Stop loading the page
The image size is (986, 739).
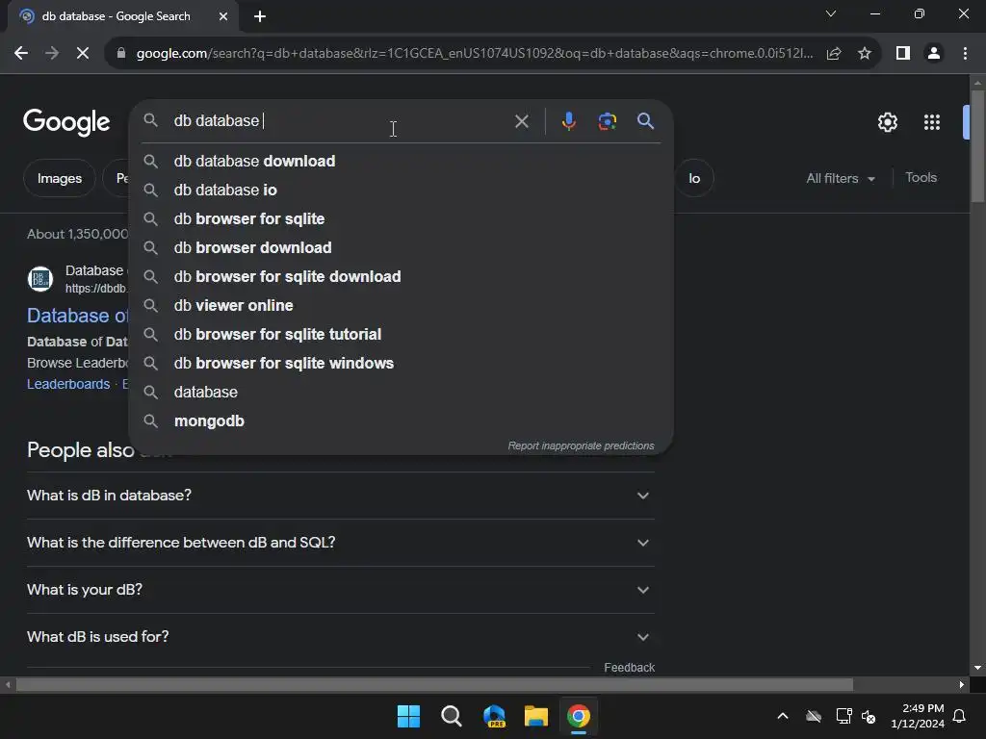pyautogui.click(x=83, y=54)
